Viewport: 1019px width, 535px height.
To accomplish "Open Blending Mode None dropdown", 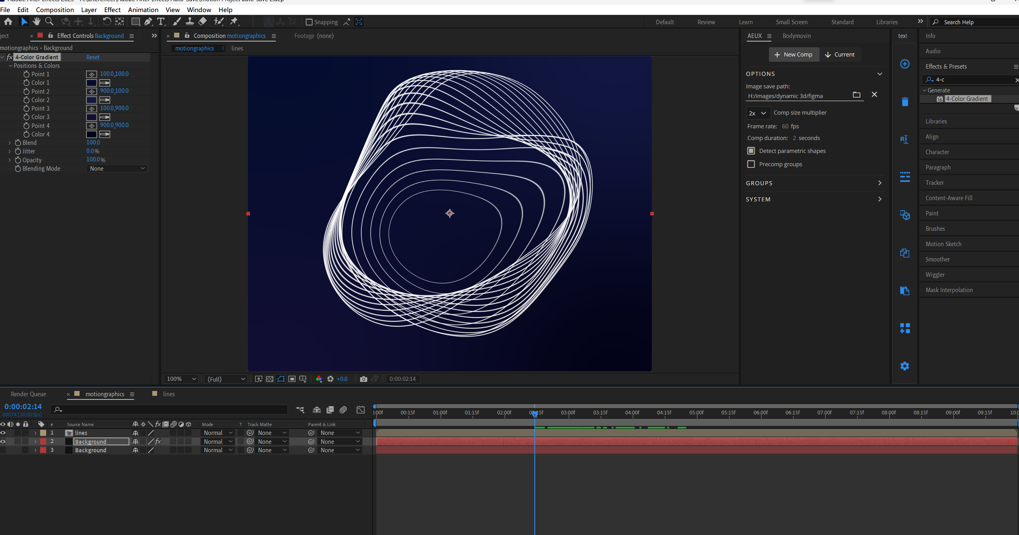I will tap(116, 169).
